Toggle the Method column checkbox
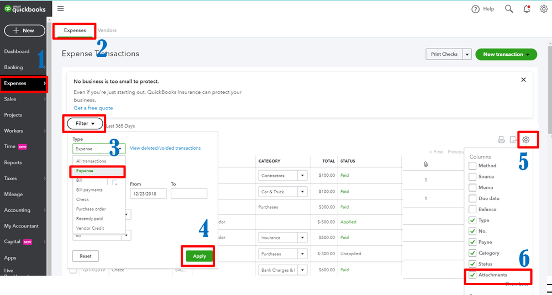The height and width of the screenshot is (295, 552). pos(472,165)
